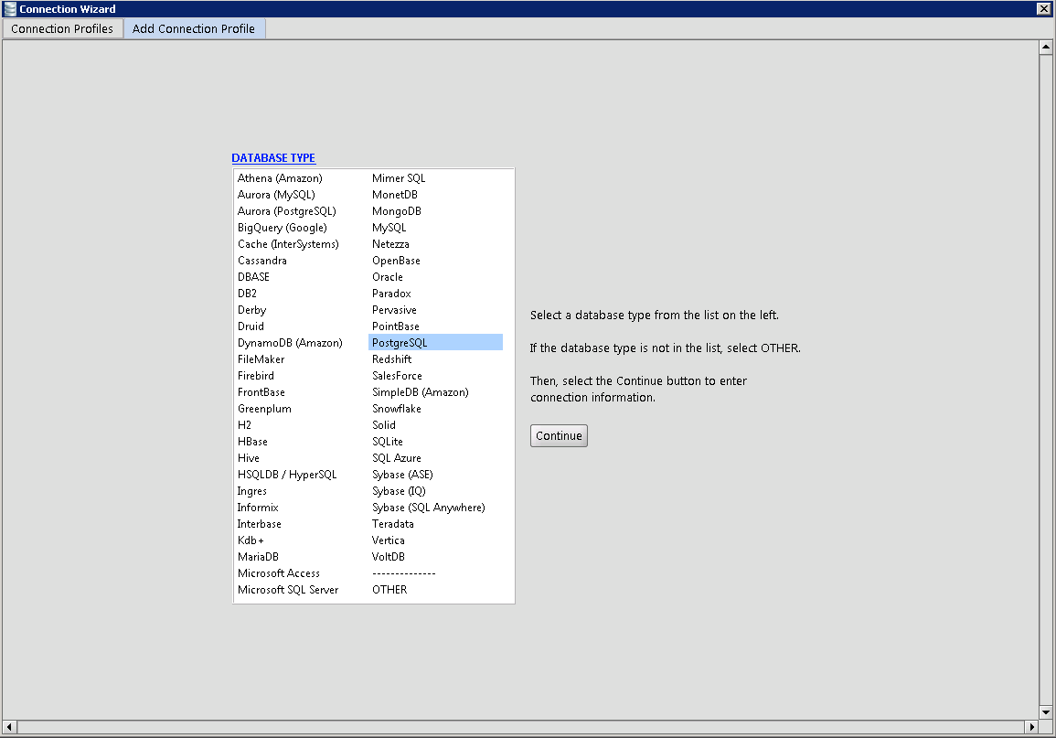Pick Hive from the list

pyautogui.click(x=249, y=458)
